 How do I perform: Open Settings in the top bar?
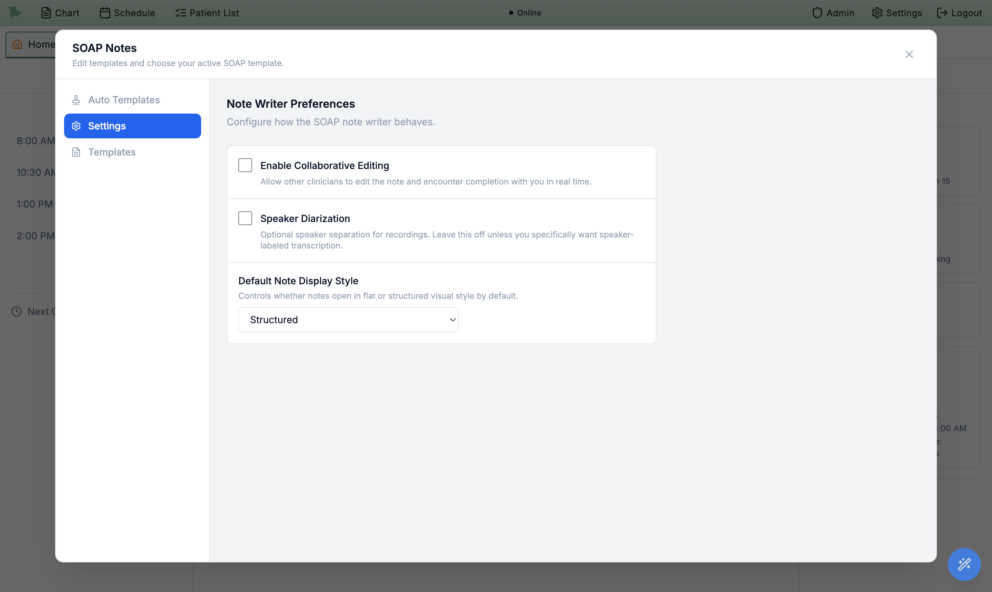coord(897,13)
